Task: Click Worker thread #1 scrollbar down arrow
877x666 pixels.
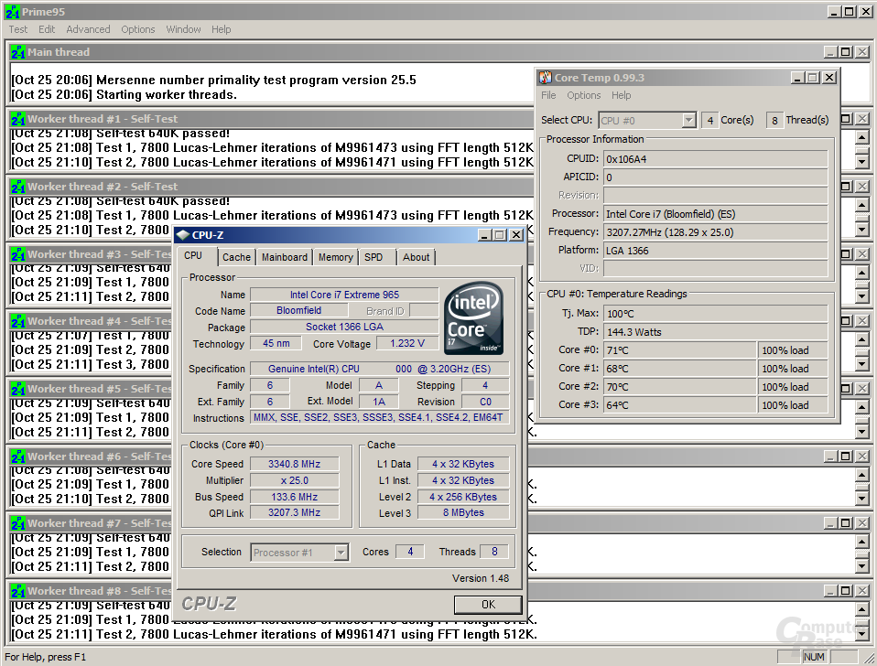Action: (x=862, y=162)
